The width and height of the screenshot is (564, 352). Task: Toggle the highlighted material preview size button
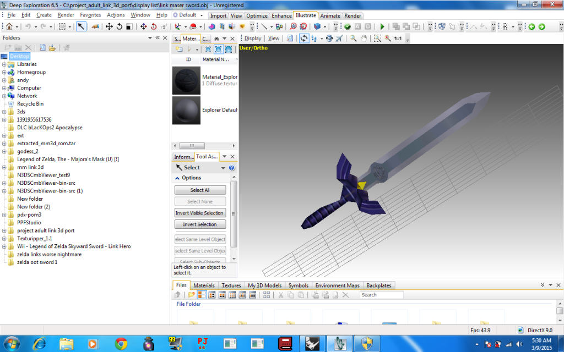coord(218,49)
